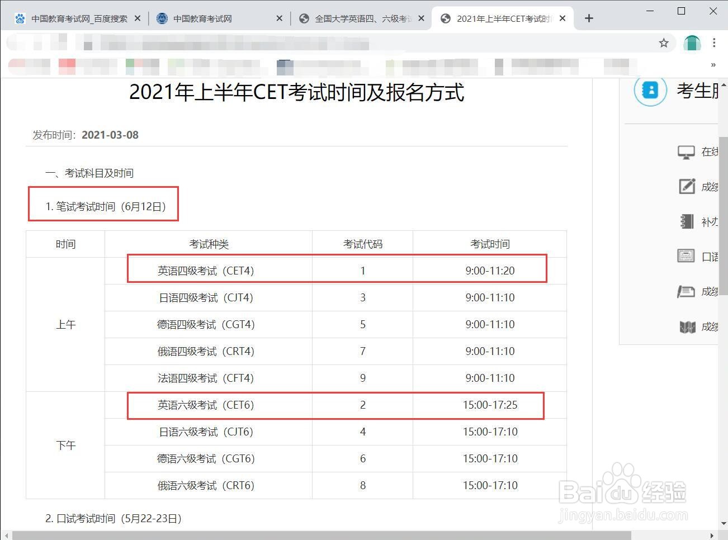Click exam code 8 for CRT6
728x540 pixels.
pos(363,485)
